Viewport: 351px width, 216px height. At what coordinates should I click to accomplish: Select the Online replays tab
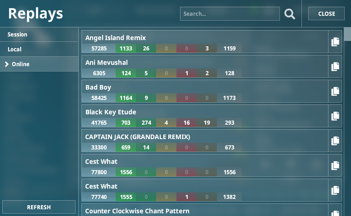pyautogui.click(x=39, y=64)
